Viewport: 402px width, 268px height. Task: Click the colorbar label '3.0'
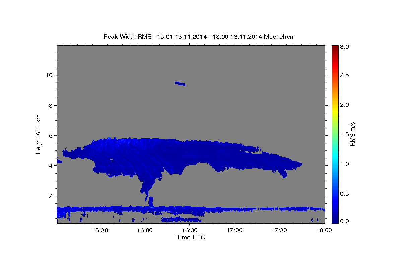(345, 47)
